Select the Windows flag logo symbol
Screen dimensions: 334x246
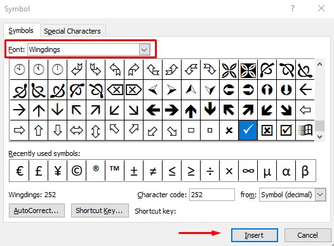pos(305,130)
